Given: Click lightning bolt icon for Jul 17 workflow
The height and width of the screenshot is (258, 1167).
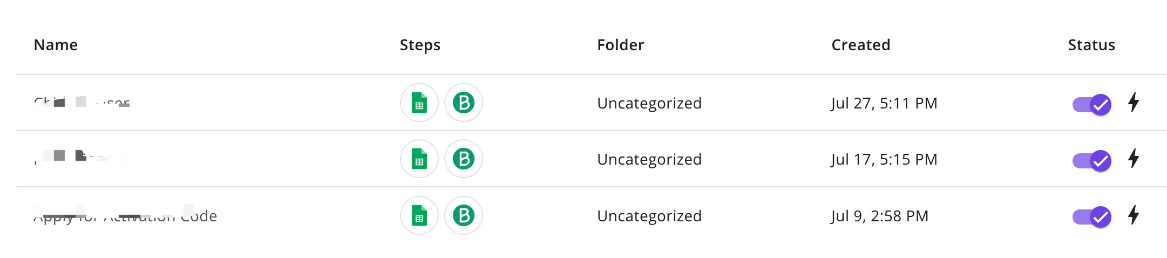Looking at the screenshot, I should pyautogui.click(x=1134, y=158).
